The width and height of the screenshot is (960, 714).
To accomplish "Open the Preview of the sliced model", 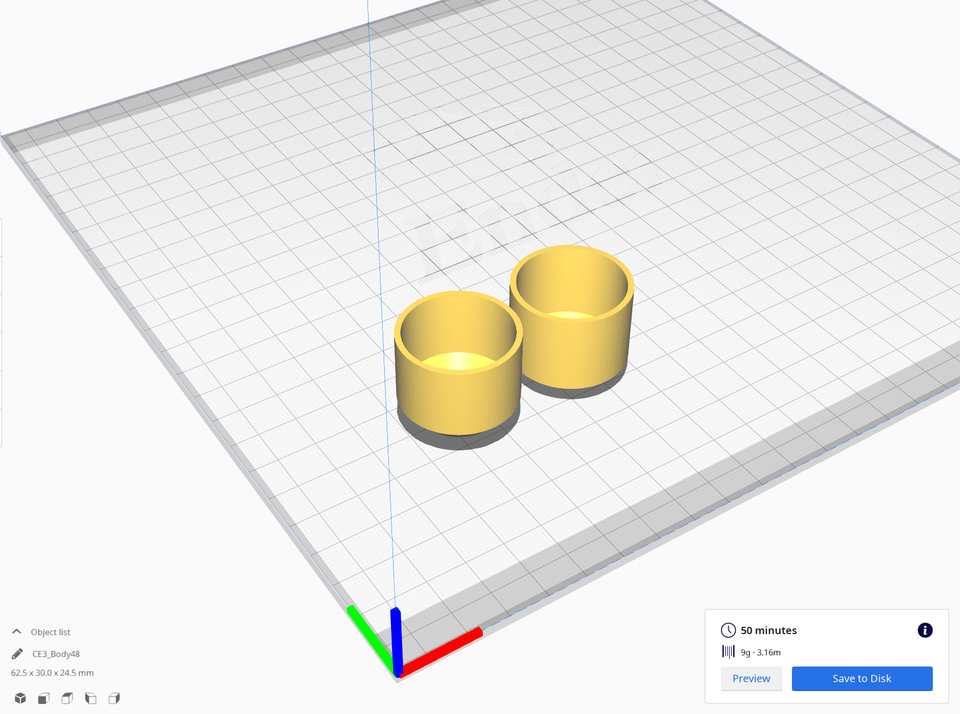I will tap(751, 679).
